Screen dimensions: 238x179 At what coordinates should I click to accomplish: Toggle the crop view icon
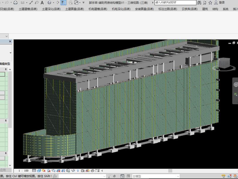point(58,170)
